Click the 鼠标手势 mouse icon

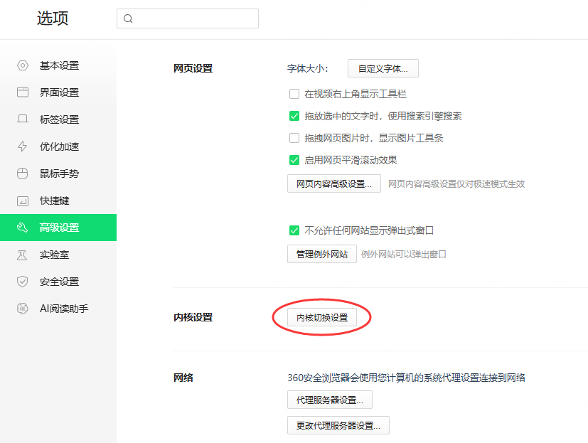coord(23,174)
